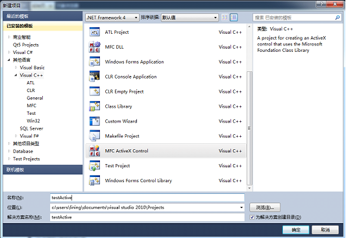Open the sort by dropdown
346x238 pixels.
190,18
